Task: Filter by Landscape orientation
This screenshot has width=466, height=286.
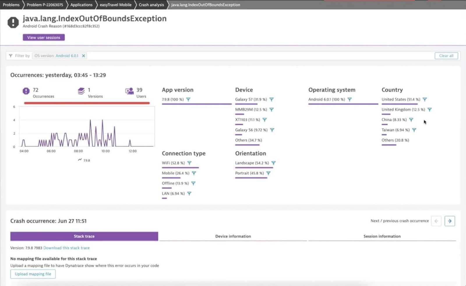Action: coord(273,163)
